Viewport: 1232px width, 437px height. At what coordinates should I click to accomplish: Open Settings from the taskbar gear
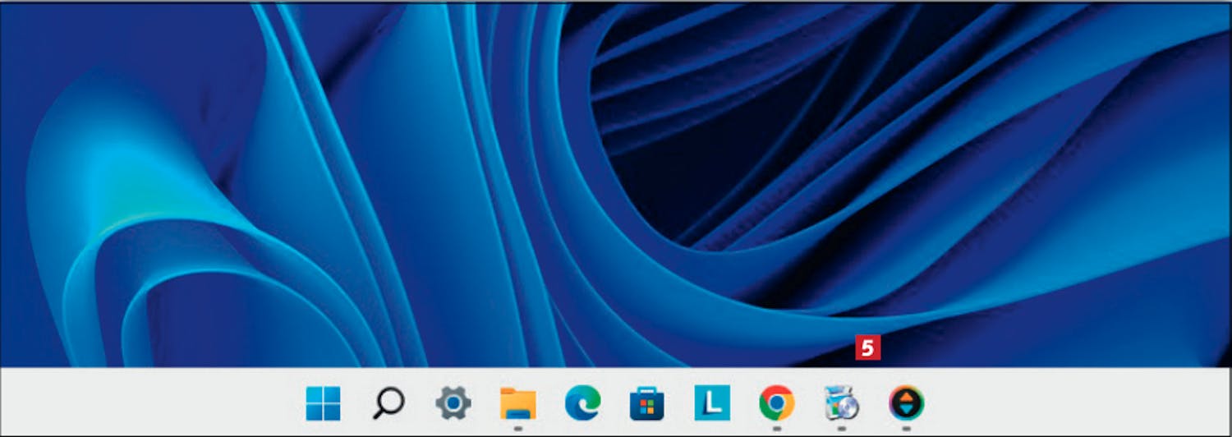(453, 403)
